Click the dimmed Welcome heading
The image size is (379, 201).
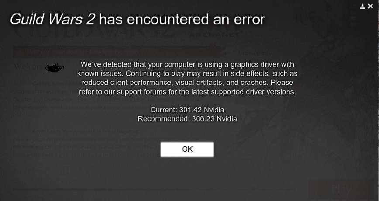pyautogui.click(x=29, y=67)
